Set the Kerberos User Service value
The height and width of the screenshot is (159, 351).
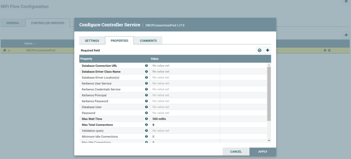point(185,83)
